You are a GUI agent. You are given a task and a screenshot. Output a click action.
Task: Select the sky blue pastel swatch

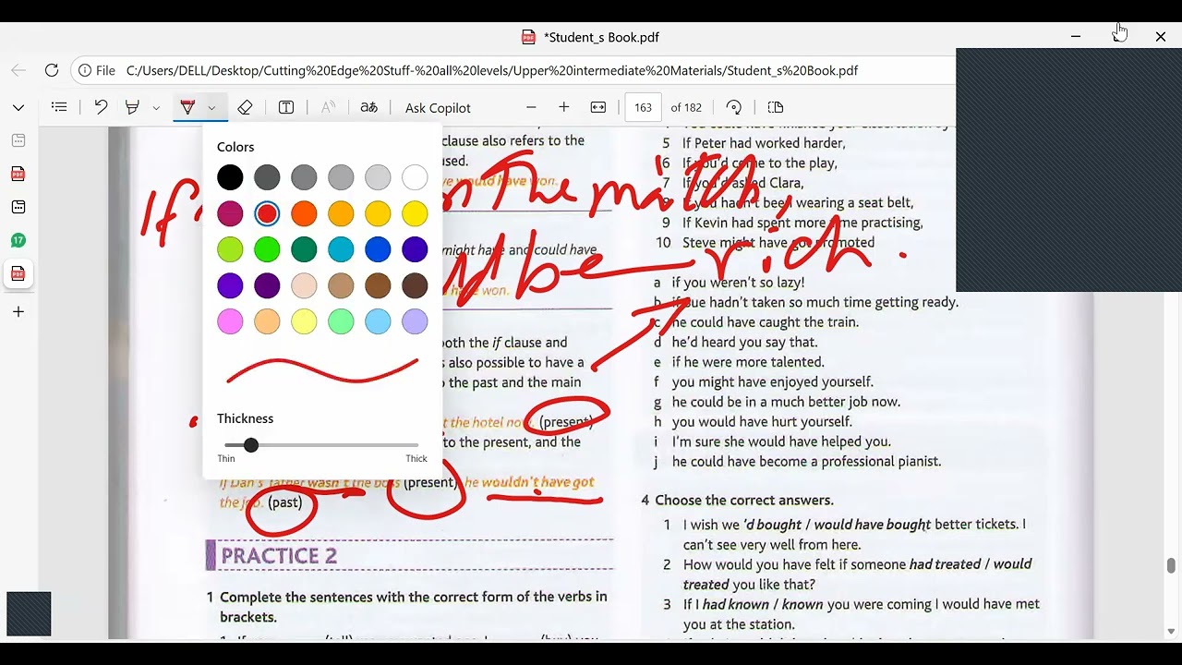coord(378,321)
